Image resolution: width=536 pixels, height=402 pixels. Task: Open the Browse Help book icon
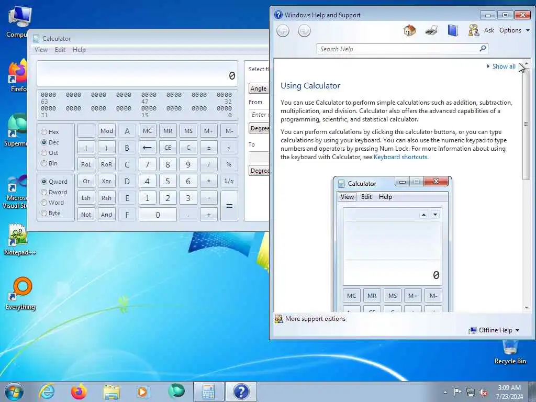pyautogui.click(x=453, y=30)
